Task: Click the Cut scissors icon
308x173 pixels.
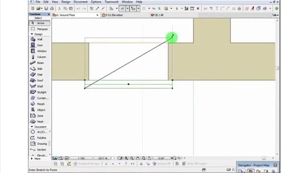Action: click(x=59, y=9)
